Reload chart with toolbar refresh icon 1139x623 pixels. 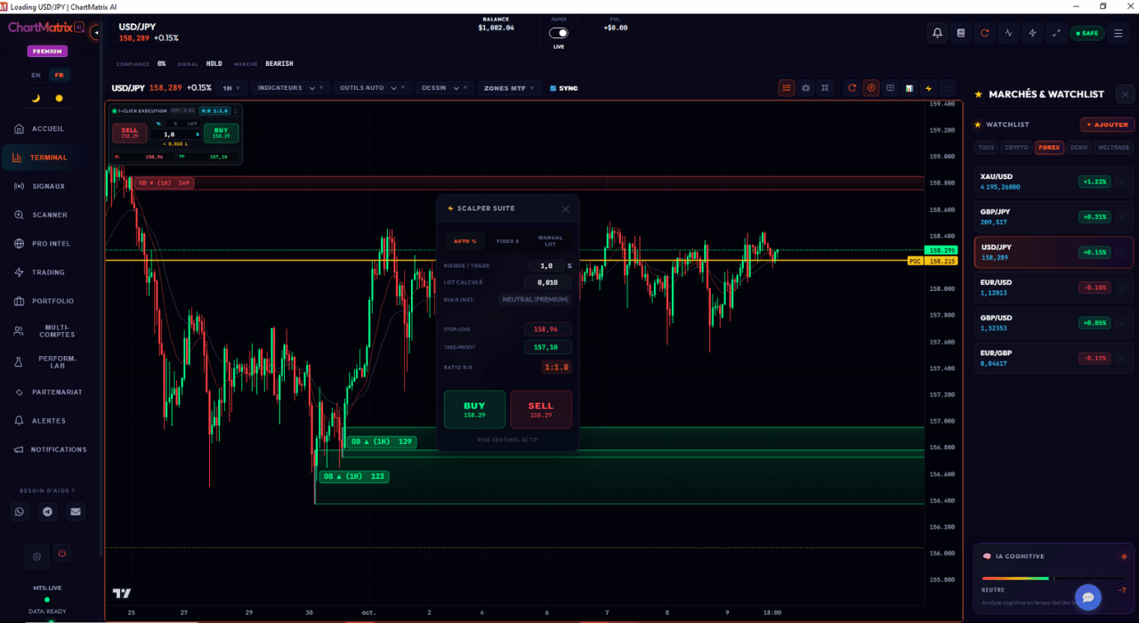coord(852,88)
